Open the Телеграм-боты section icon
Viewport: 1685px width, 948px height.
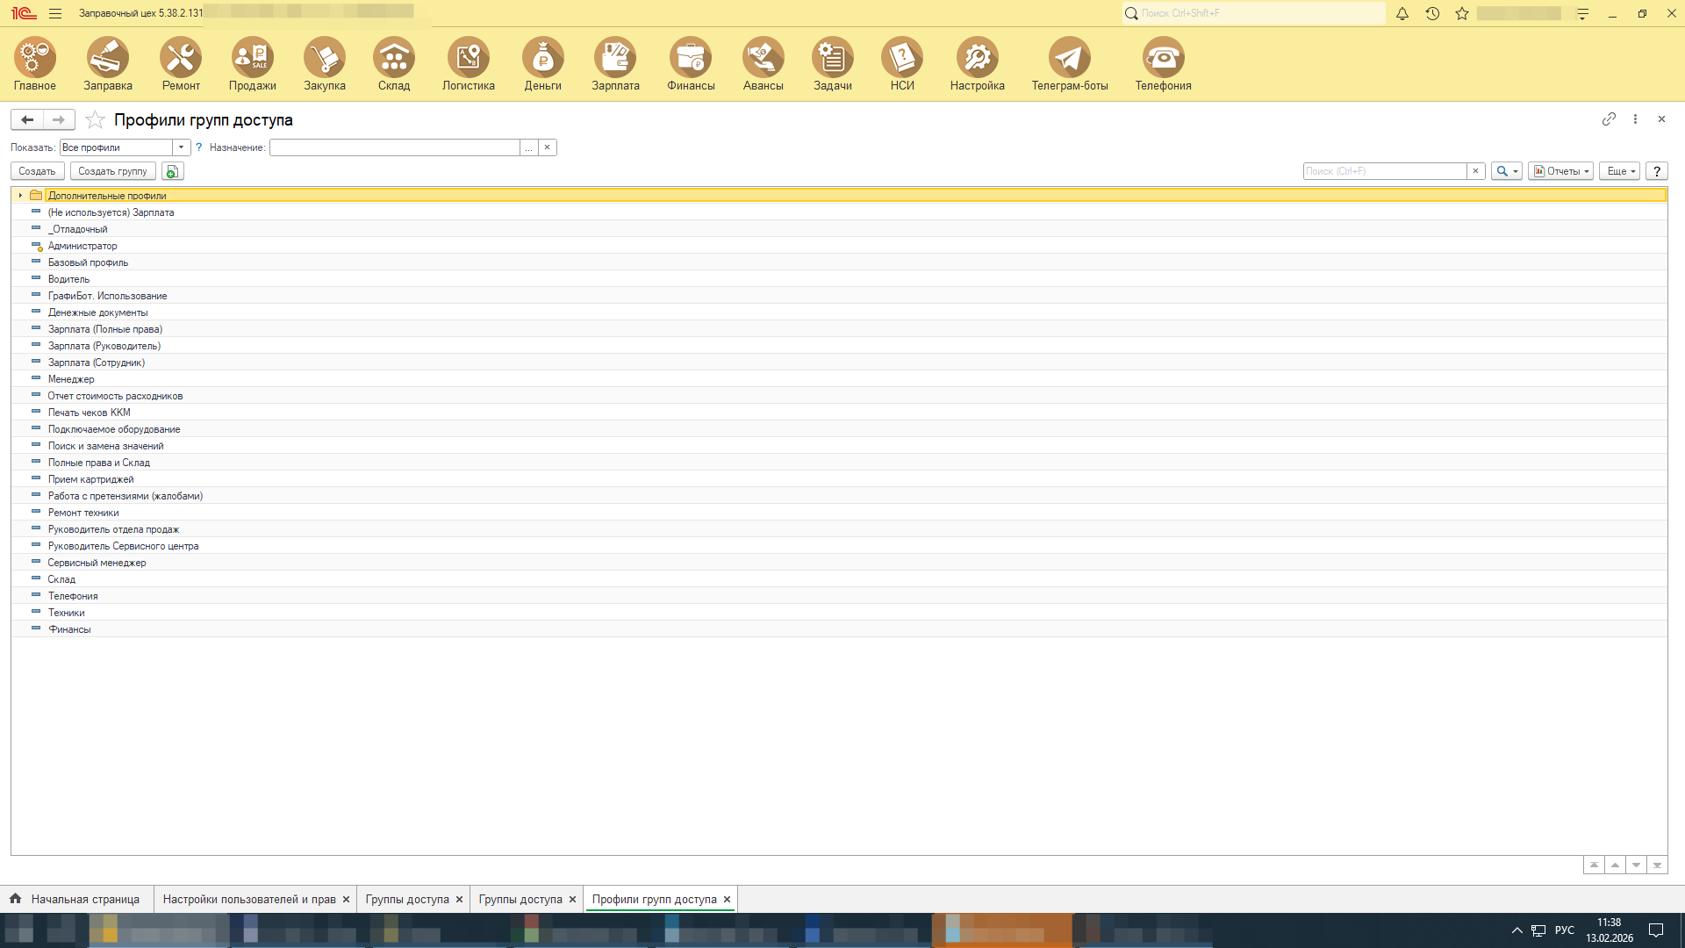[1069, 58]
